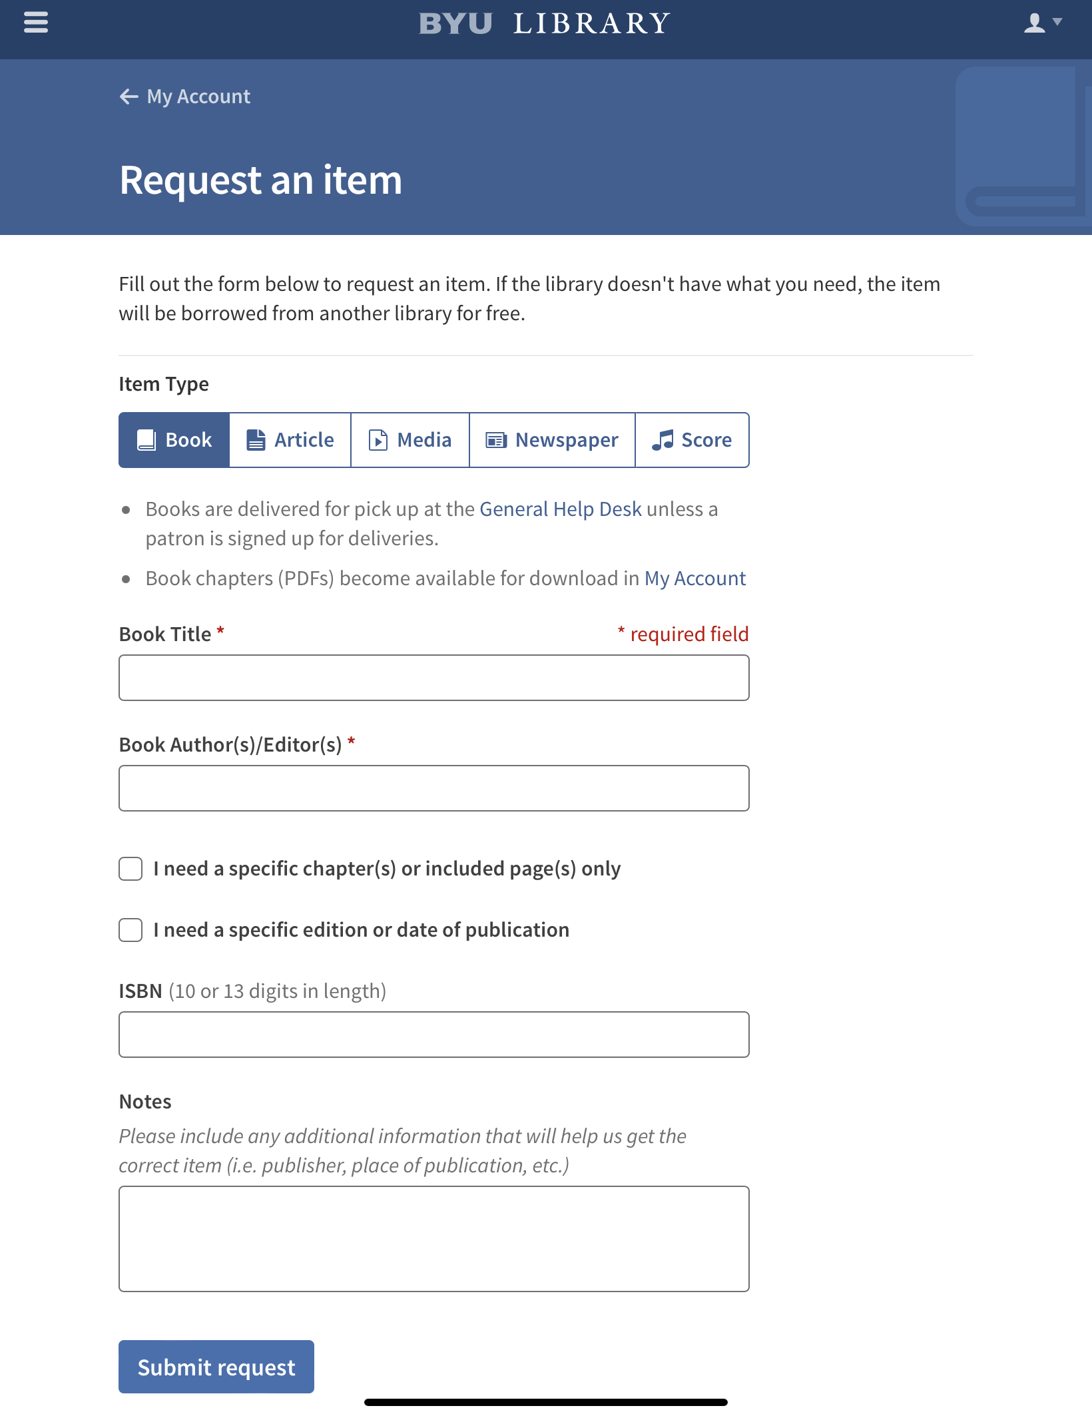Click the newspaper icon in Newspaper tab
The width and height of the screenshot is (1092, 1416).
click(x=496, y=440)
